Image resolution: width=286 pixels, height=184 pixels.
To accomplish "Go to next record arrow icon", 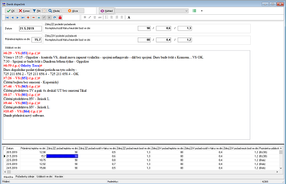I will pos(18,18).
